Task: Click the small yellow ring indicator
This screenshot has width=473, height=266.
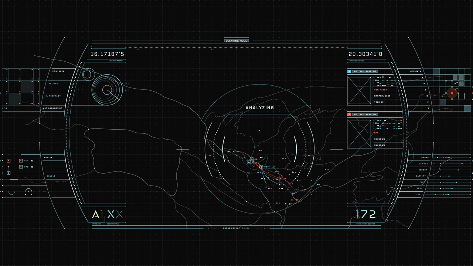Action: click(87, 75)
